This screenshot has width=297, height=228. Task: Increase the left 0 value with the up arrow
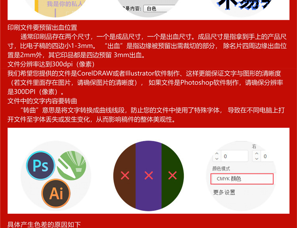point(217,154)
